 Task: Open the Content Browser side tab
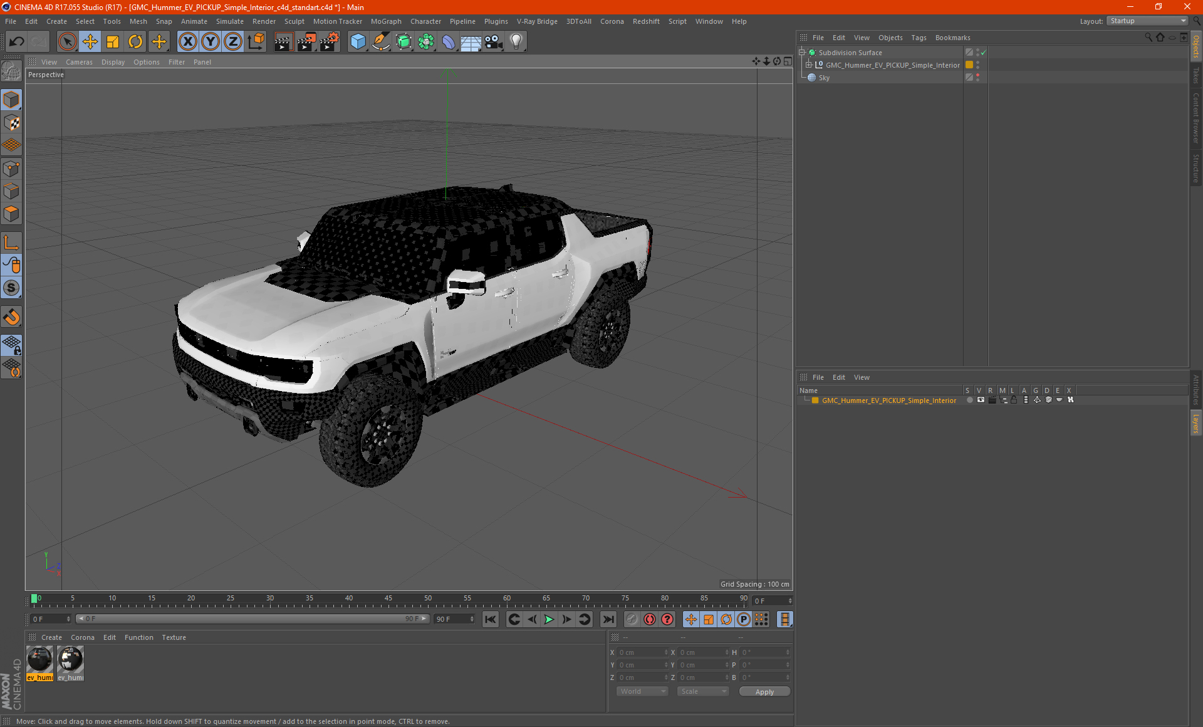[1195, 118]
